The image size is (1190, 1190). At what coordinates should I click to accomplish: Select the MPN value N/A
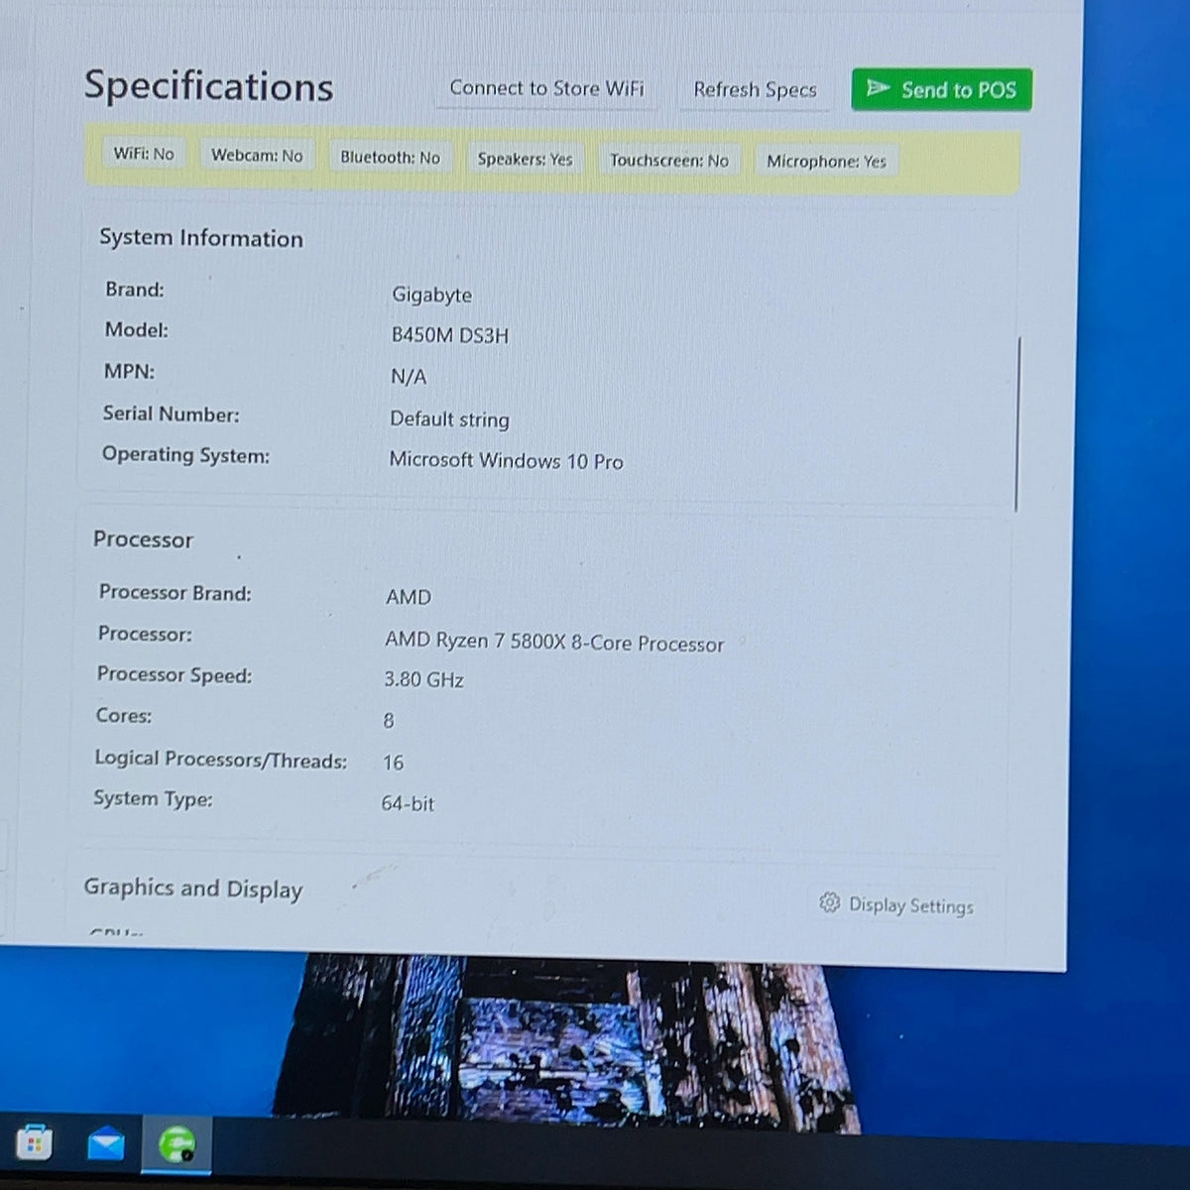(x=408, y=377)
